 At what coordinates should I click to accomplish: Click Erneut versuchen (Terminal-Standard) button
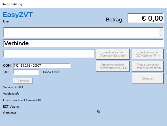point(112,54)
